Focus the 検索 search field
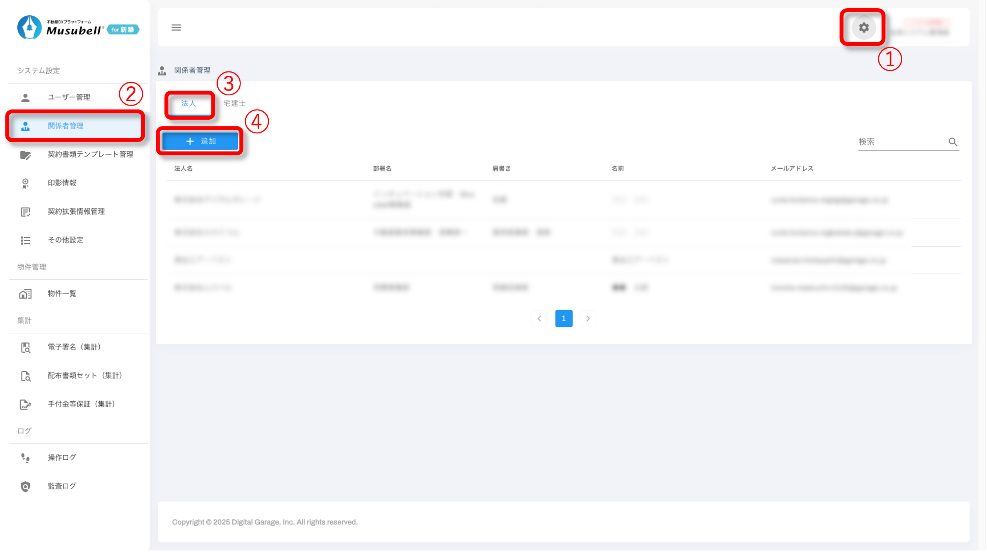 [900, 142]
